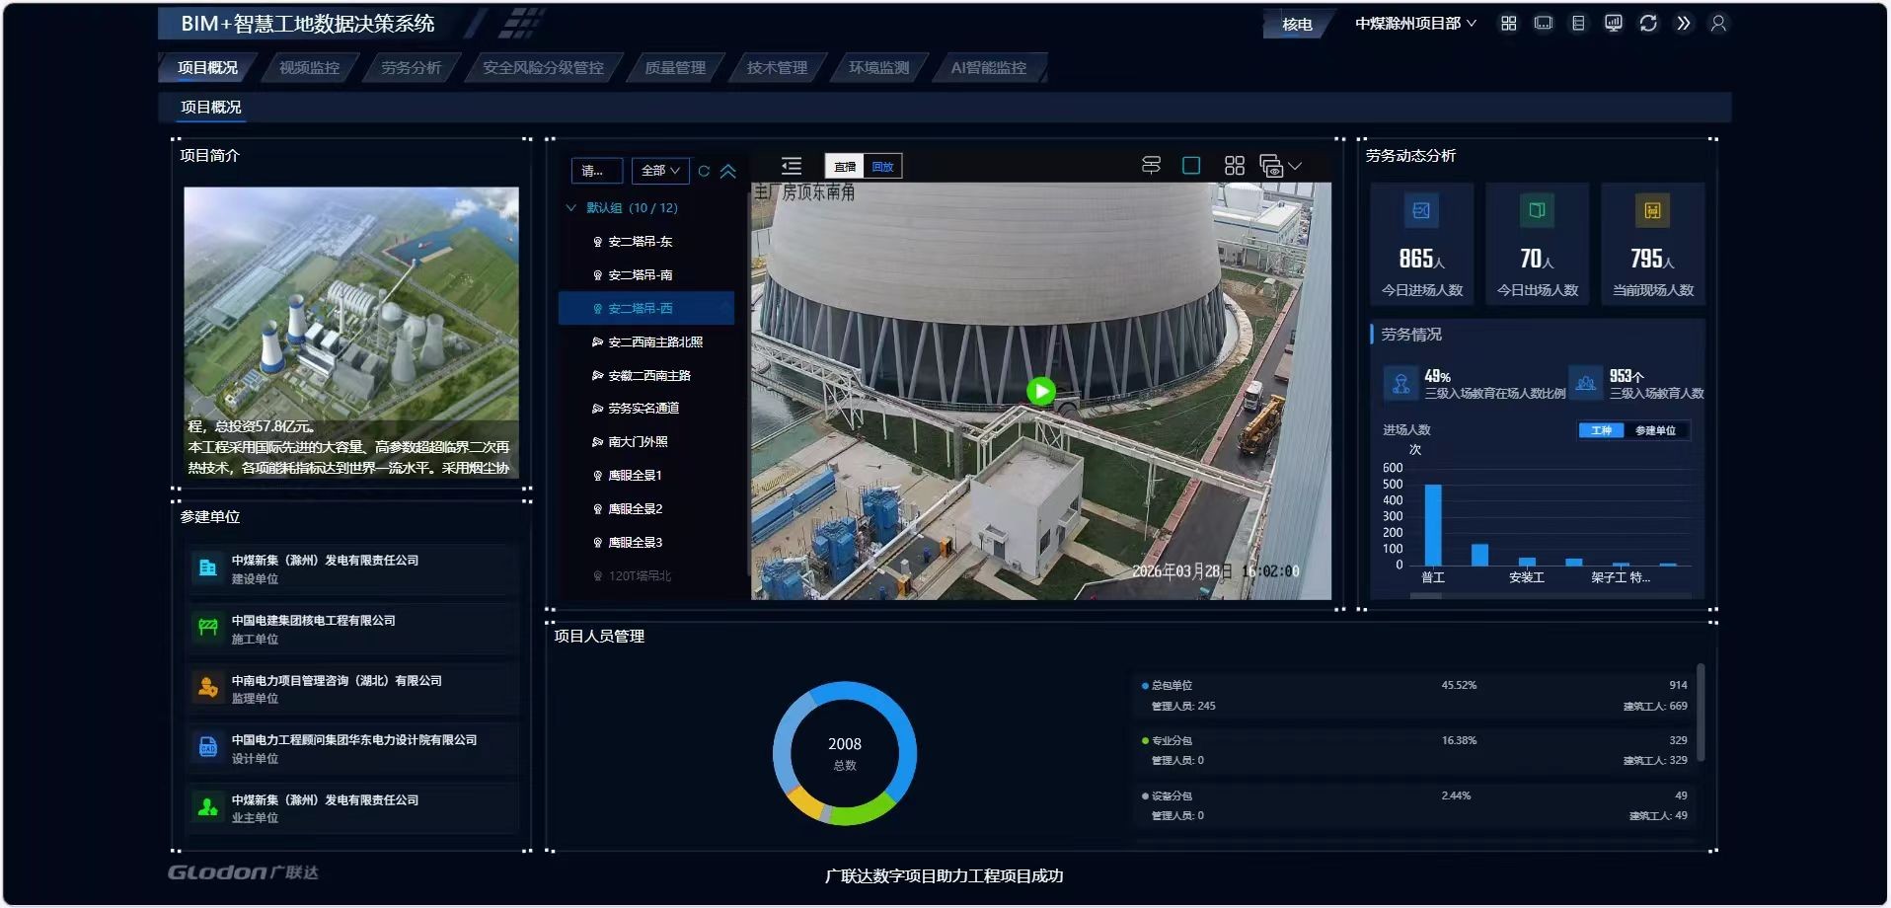Open the 视频监控 tab
The height and width of the screenshot is (908, 1891).
(x=309, y=68)
